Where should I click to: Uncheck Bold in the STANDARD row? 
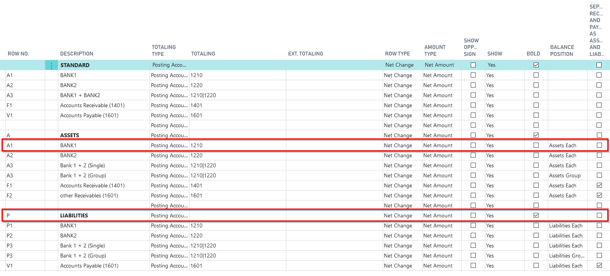(x=536, y=65)
